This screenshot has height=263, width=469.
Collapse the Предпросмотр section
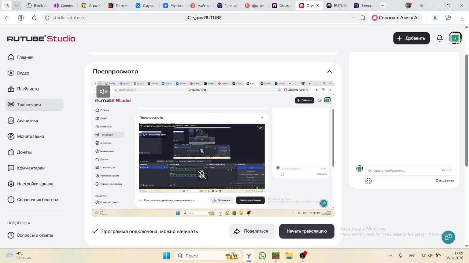tap(329, 72)
